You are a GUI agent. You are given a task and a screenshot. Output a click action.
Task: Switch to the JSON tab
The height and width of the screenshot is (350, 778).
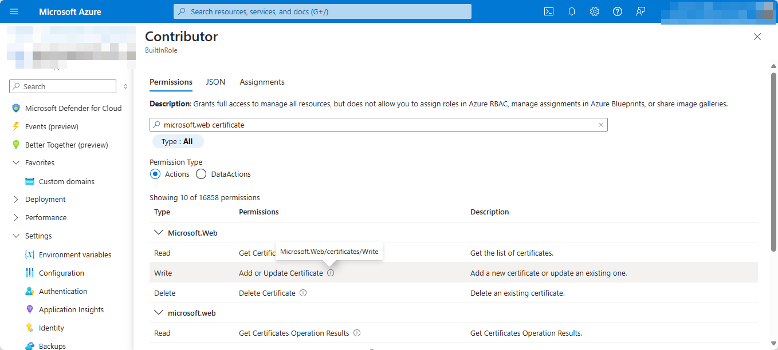click(215, 82)
